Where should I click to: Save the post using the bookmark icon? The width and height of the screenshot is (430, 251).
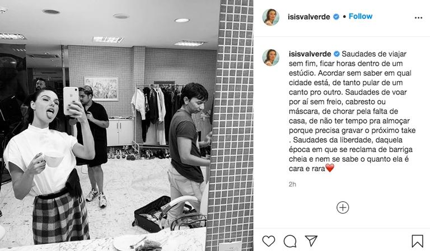tap(417, 241)
